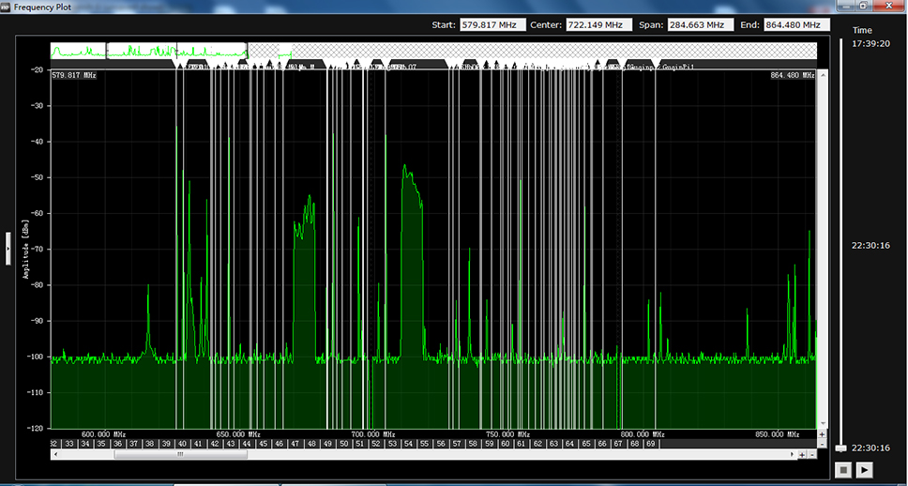908x486 pixels.
Task: Click the End frequency field
Action: (796, 25)
